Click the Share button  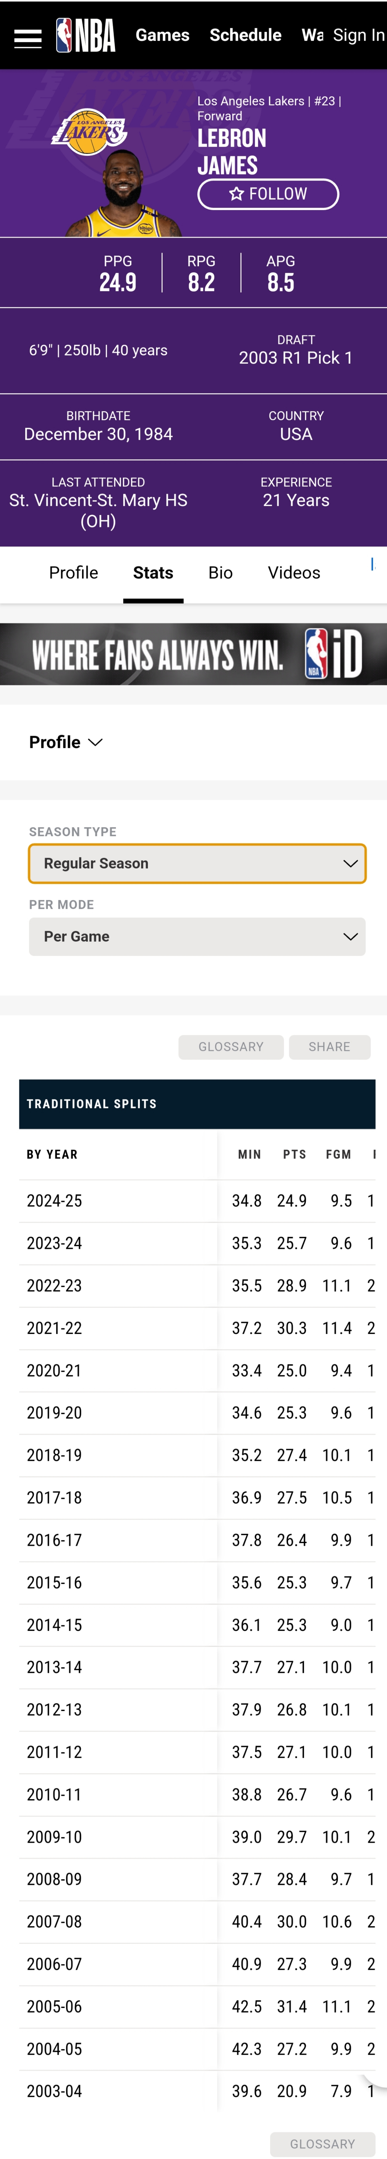[x=329, y=1047]
